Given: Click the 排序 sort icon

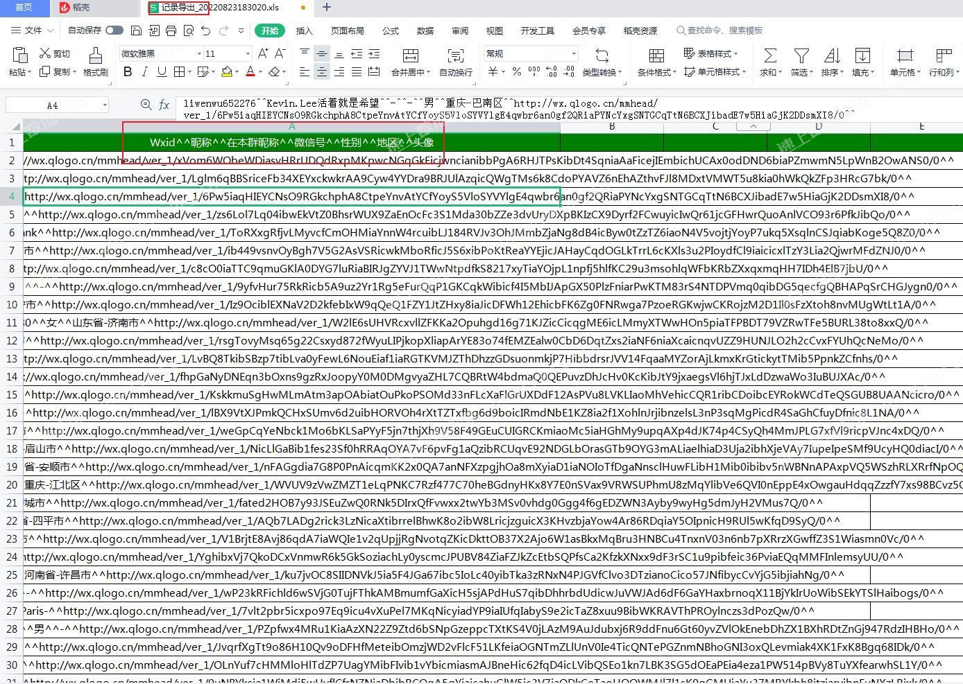Looking at the screenshot, I should tap(832, 55).
